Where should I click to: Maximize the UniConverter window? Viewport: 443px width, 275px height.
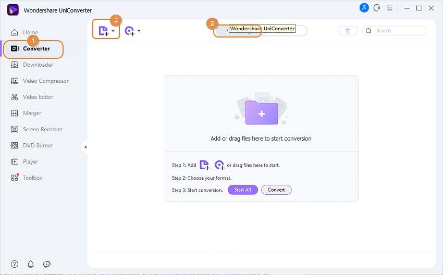point(419,8)
